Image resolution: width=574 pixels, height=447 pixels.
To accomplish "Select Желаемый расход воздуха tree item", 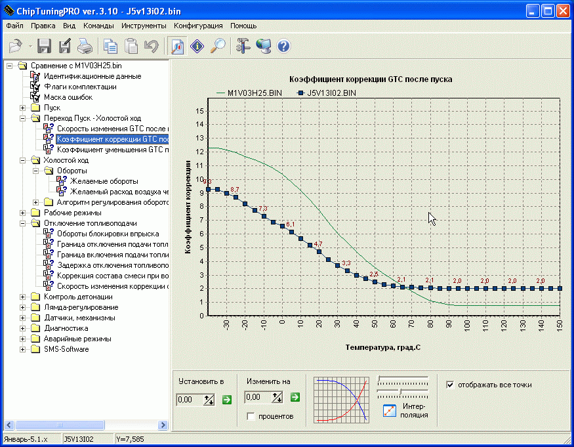I will [119, 192].
